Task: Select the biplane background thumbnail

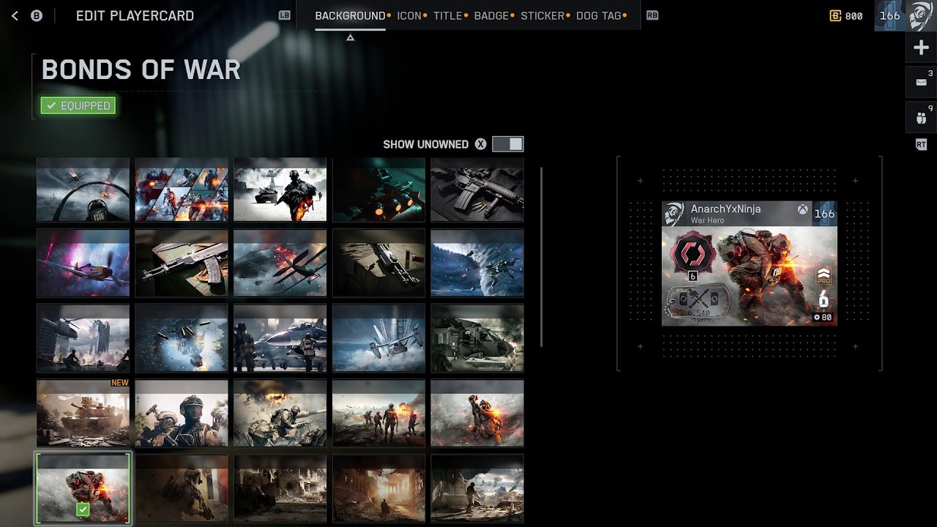Action: 280,263
